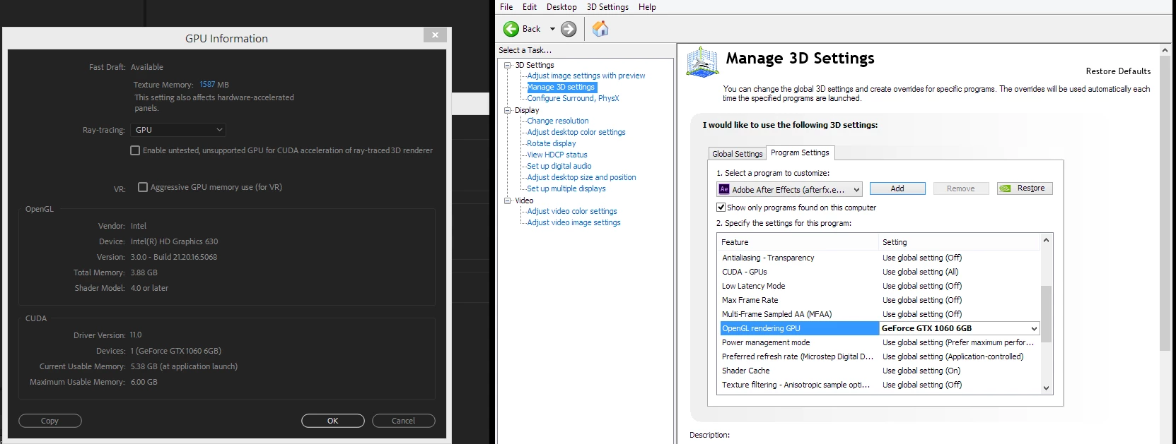Enable untested unsupported GPU for CUDA checkbox
Screen dimensions: 1176x444
(135, 150)
